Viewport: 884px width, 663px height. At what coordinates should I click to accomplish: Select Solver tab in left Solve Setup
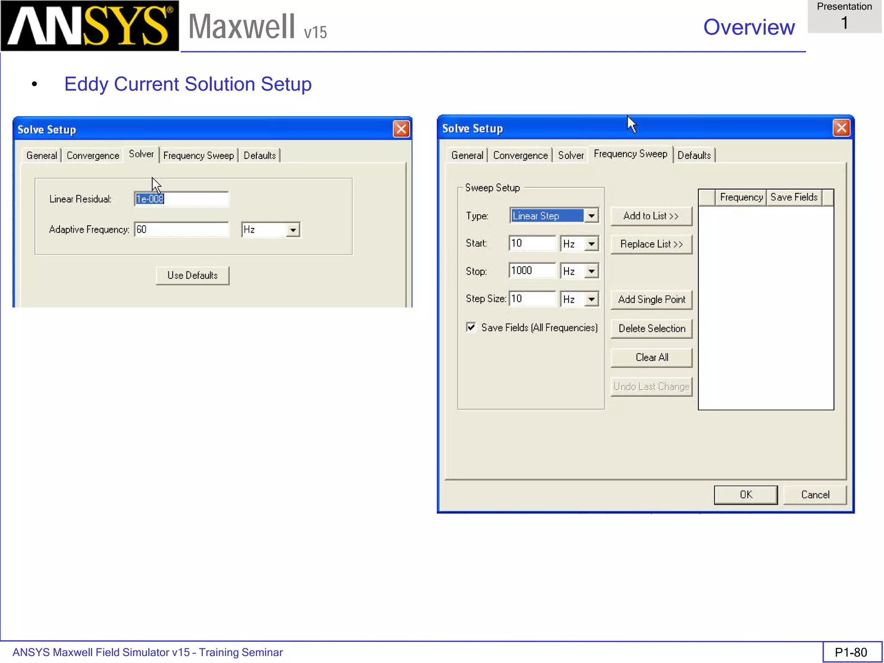click(141, 154)
